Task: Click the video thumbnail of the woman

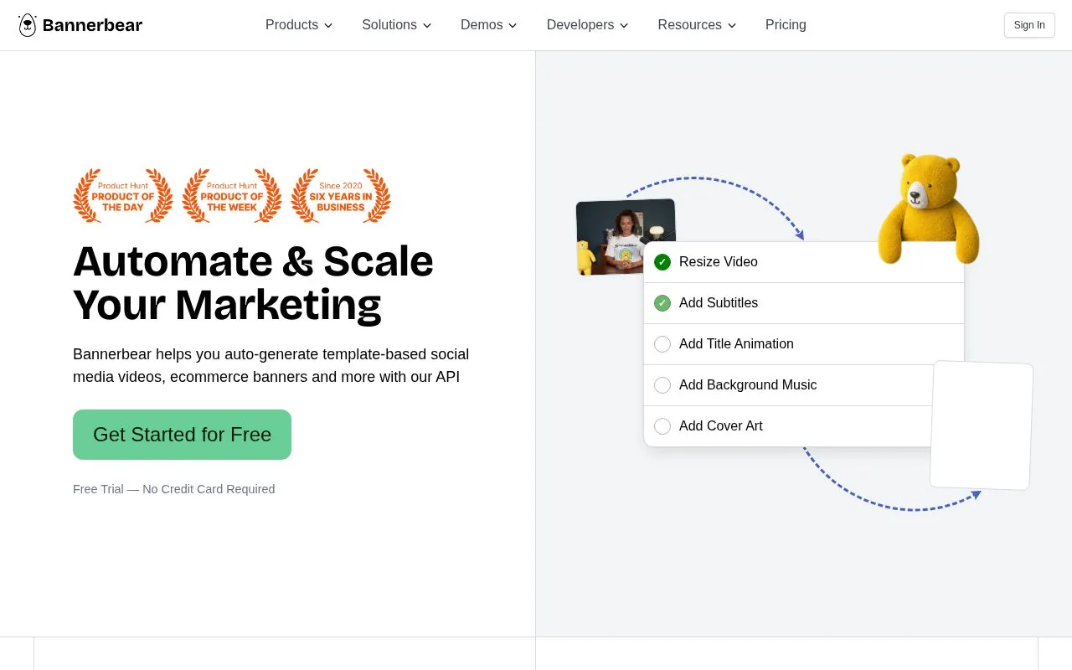Action: (625, 236)
